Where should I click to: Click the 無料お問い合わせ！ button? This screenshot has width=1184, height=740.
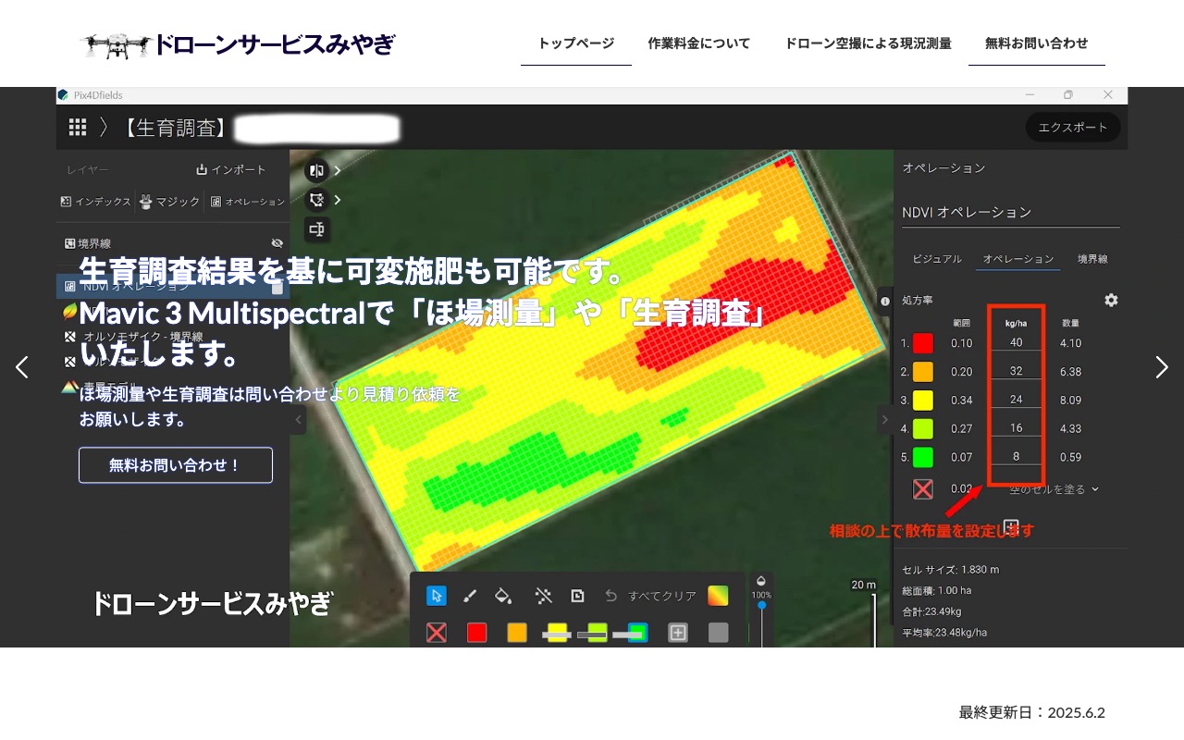[175, 465]
